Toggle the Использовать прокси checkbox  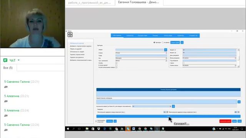pyautogui.click(x=96, y=121)
